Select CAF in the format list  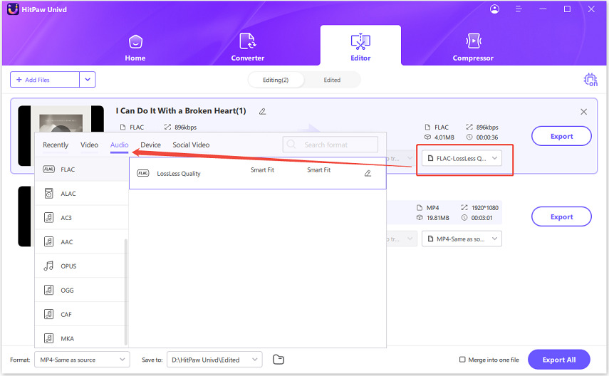(82, 314)
